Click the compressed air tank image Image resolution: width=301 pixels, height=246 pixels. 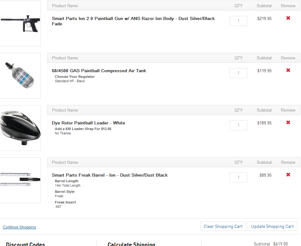[x=20, y=76]
